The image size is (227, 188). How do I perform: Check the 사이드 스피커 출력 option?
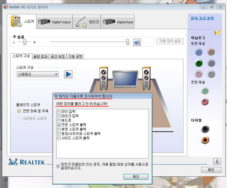coord(59,138)
